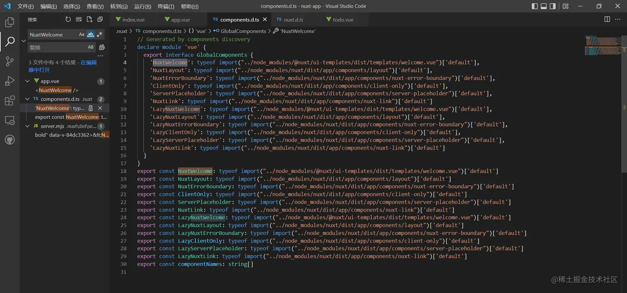This screenshot has width=627, height=293.
Task: Select the 'export const NuxtWelcome' search match
Action: tap(71, 117)
